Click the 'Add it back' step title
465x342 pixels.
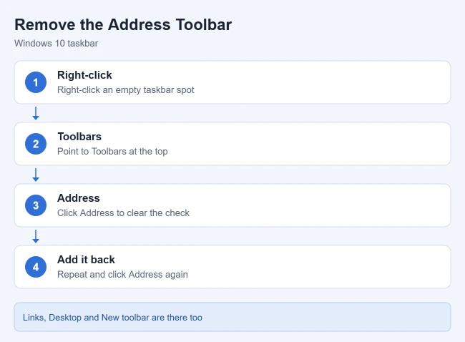pyautogui.click(x=86, y=260)
